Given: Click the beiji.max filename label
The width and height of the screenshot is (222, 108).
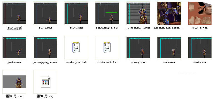Looking at the screenshot, I should pos(14,28).
